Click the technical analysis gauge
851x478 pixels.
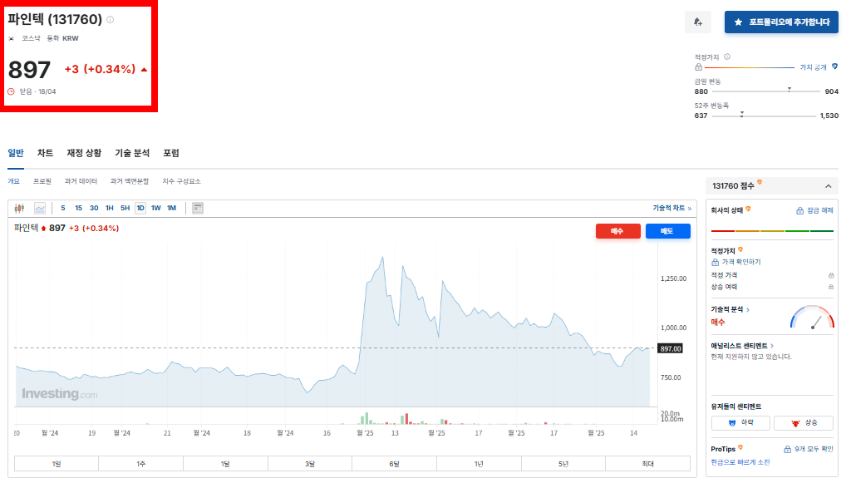coord(812,318)
